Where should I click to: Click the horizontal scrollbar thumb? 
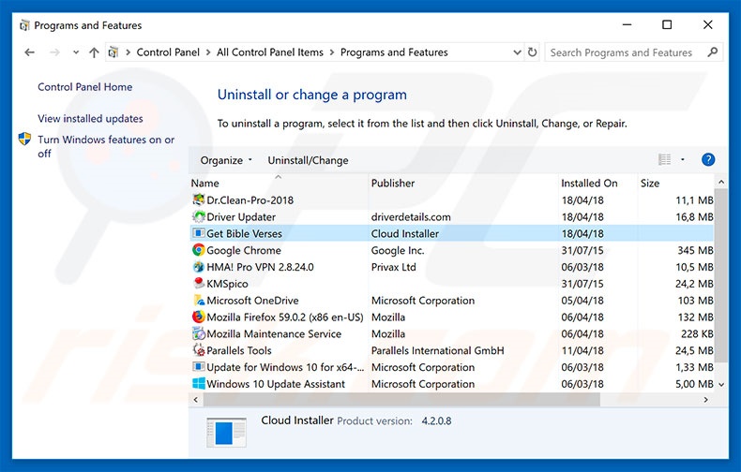coord(401,399)
